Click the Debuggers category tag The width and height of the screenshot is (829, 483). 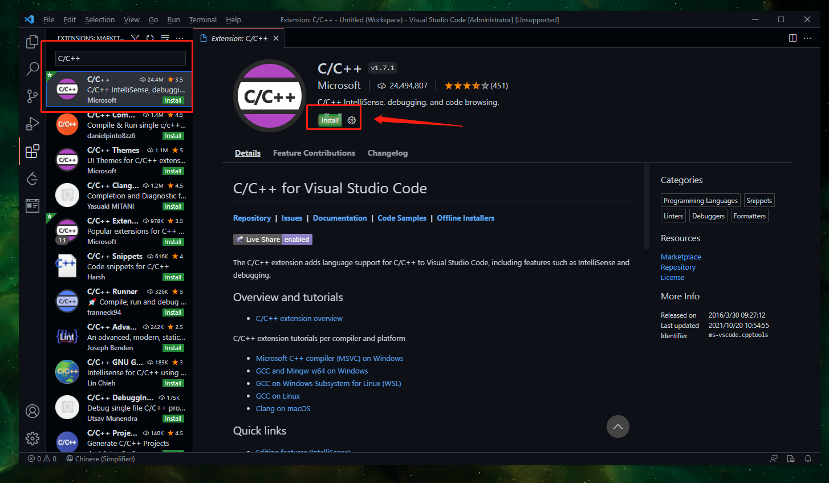[x=708, y=216]
